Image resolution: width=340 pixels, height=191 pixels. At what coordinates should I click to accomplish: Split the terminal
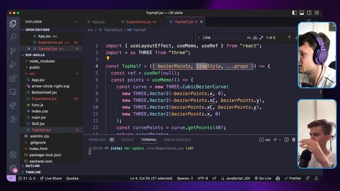click(x=286, y=140)
